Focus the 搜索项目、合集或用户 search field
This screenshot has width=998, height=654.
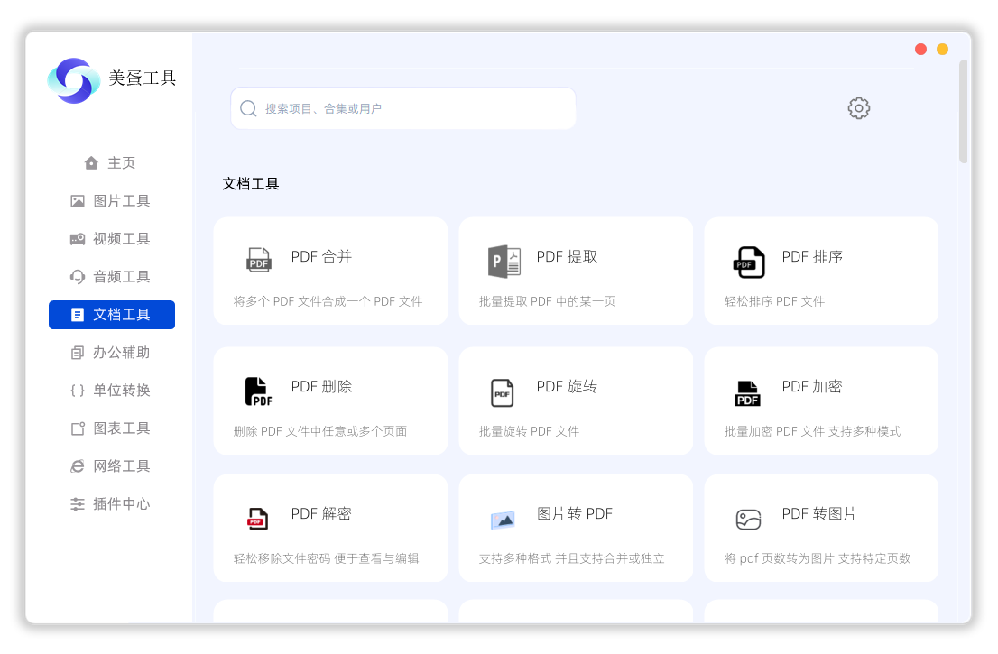pos(403,108)
